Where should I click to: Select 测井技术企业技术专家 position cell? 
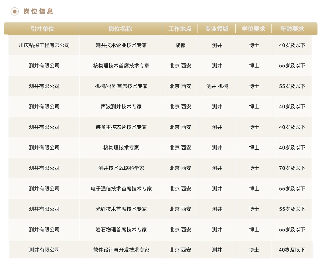click(121, 45)
